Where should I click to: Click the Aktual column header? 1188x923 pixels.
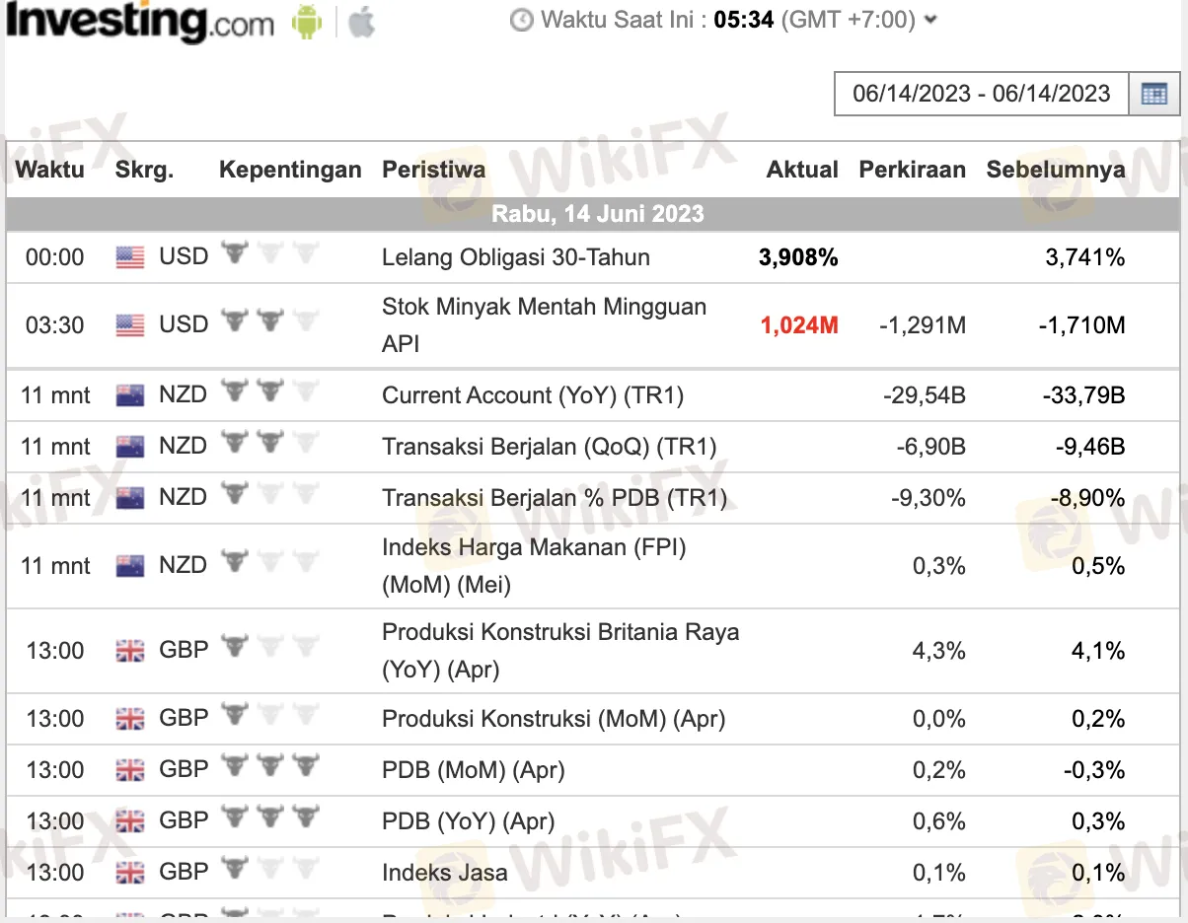coord(802,170)
